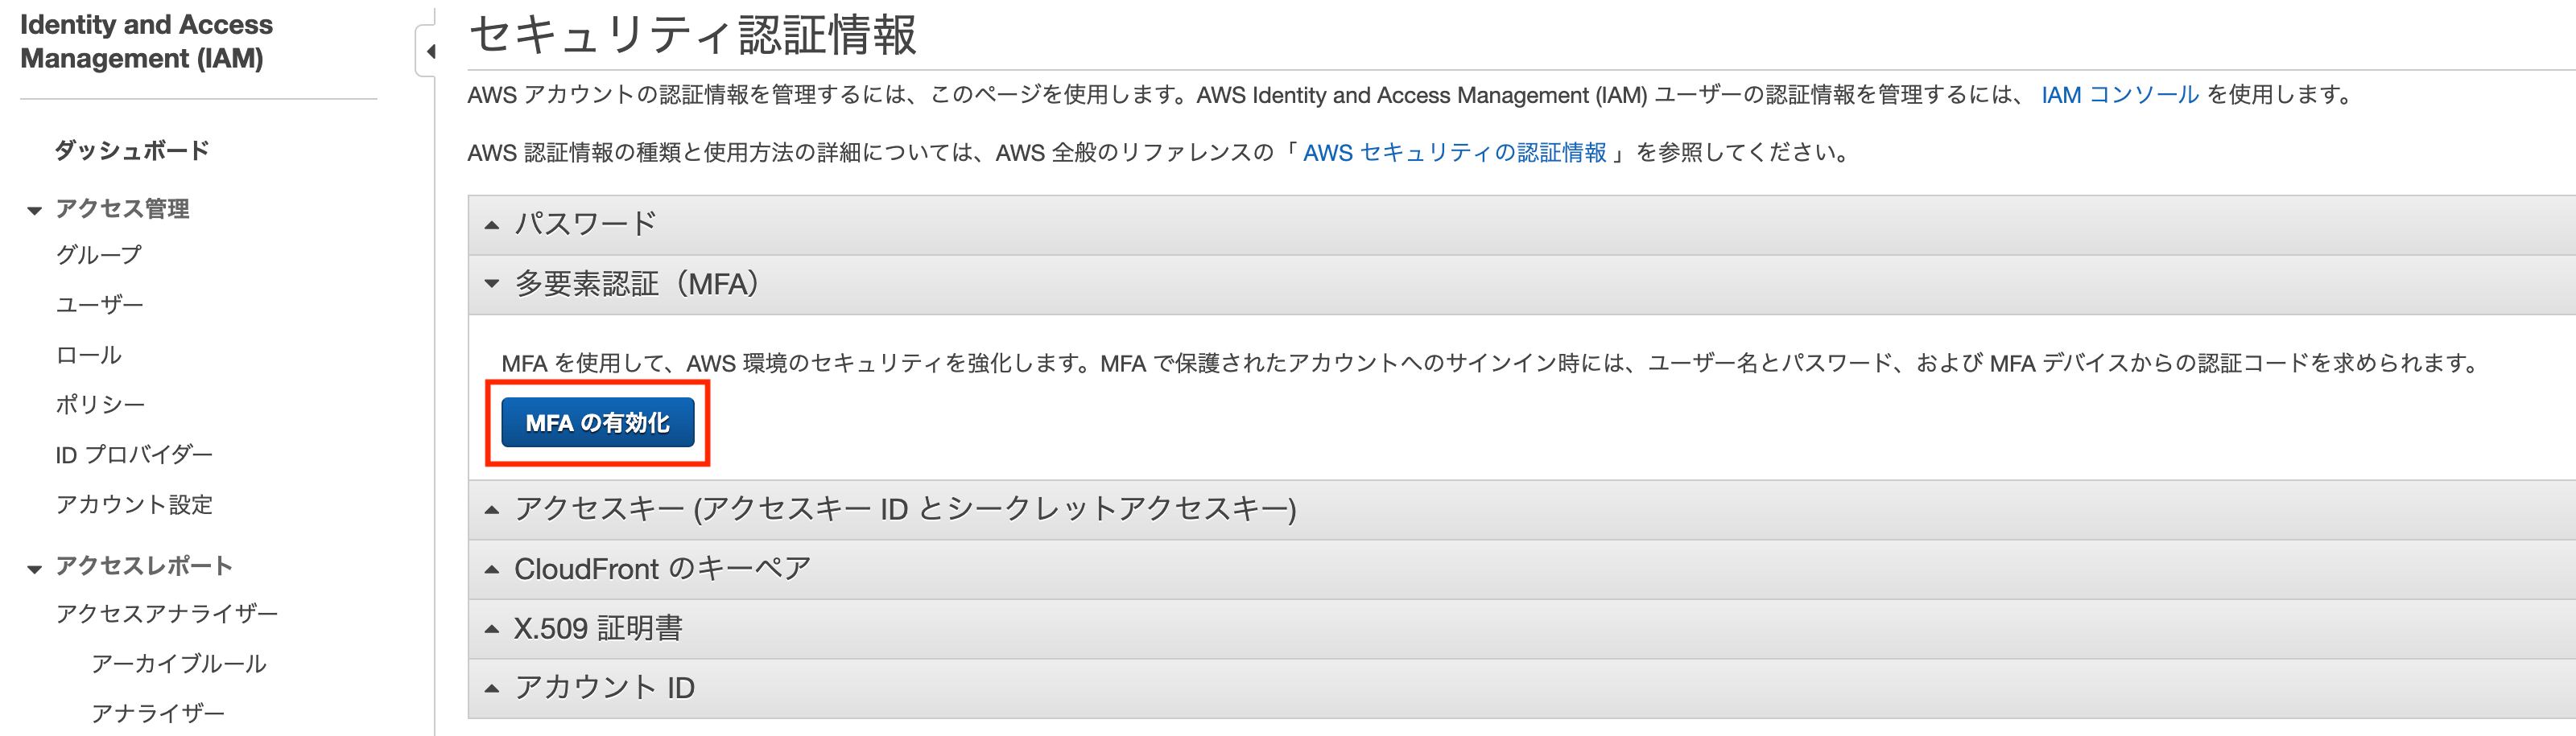2576x736 pixels.
Task: Expand the X.509 証明書 section arrow
Action: 492,628
